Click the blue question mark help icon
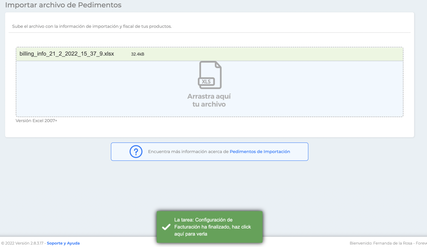This screenshot has width=427, height=247. [136, 152]
